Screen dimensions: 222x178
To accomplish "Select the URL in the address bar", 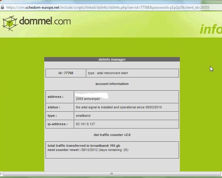I will [x=108, y=8].
